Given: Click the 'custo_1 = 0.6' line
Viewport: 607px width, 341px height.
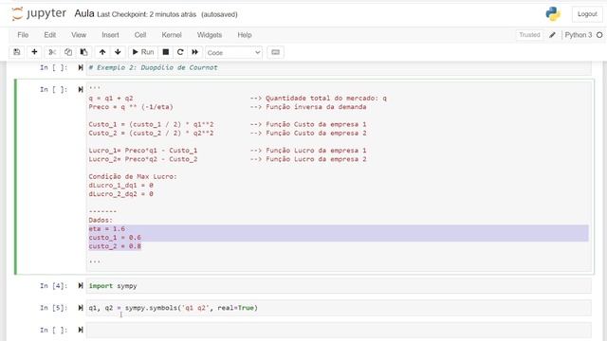Looking at the screenshot, I should click(x=115, y=238).
